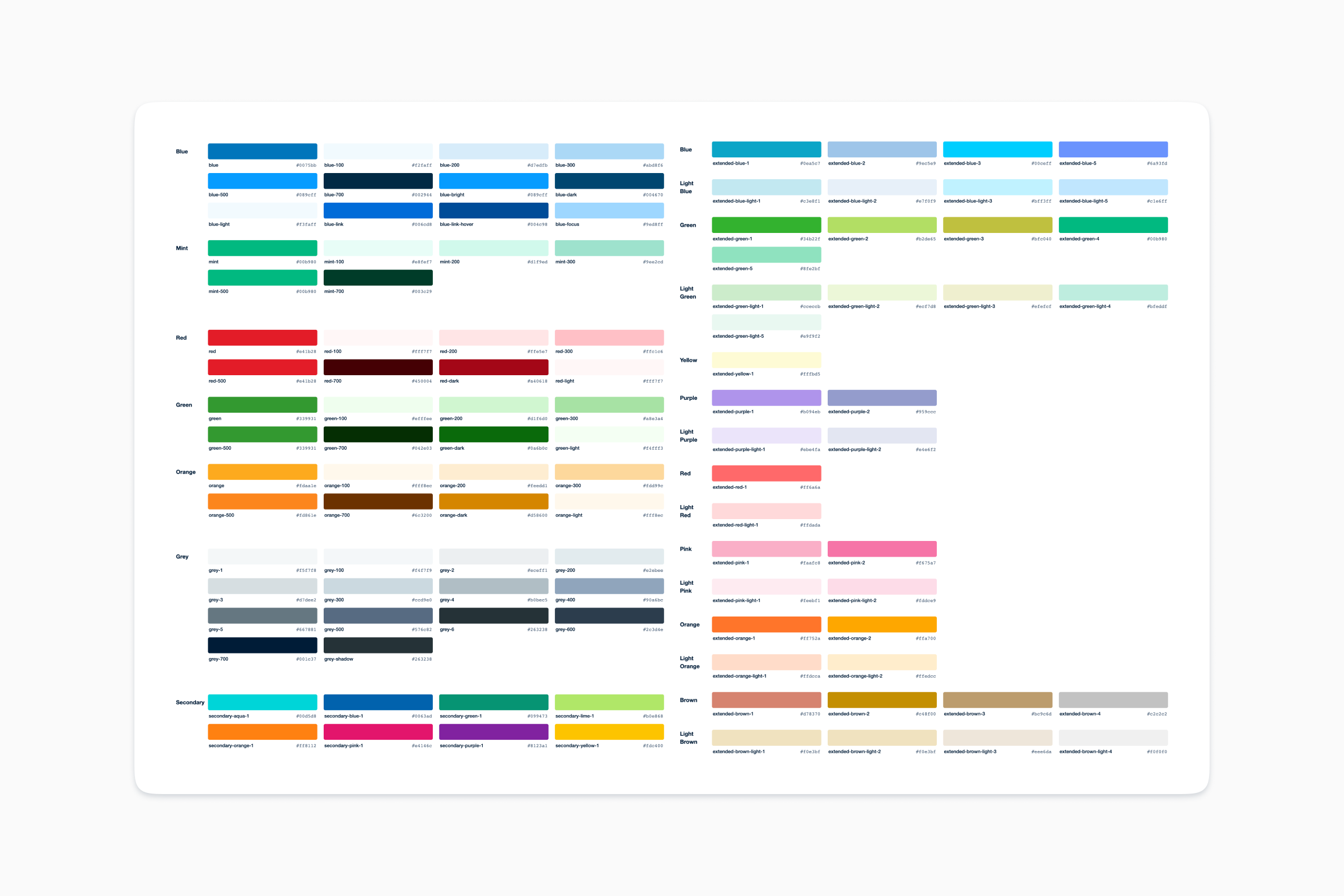Image resolution: width=1344 pixels, height=896 pixels.
Task: Pick the orange-500 color swatch
Action: (x=262, y=502)
